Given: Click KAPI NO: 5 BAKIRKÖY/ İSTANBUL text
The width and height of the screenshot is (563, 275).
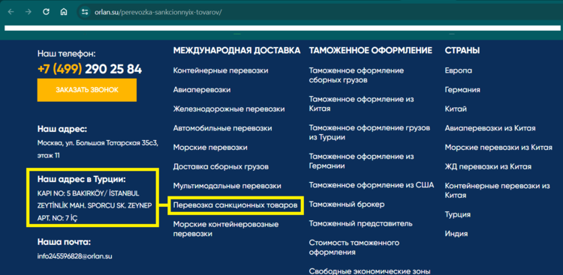Looking at the screenshot, I should coord(88,193).
